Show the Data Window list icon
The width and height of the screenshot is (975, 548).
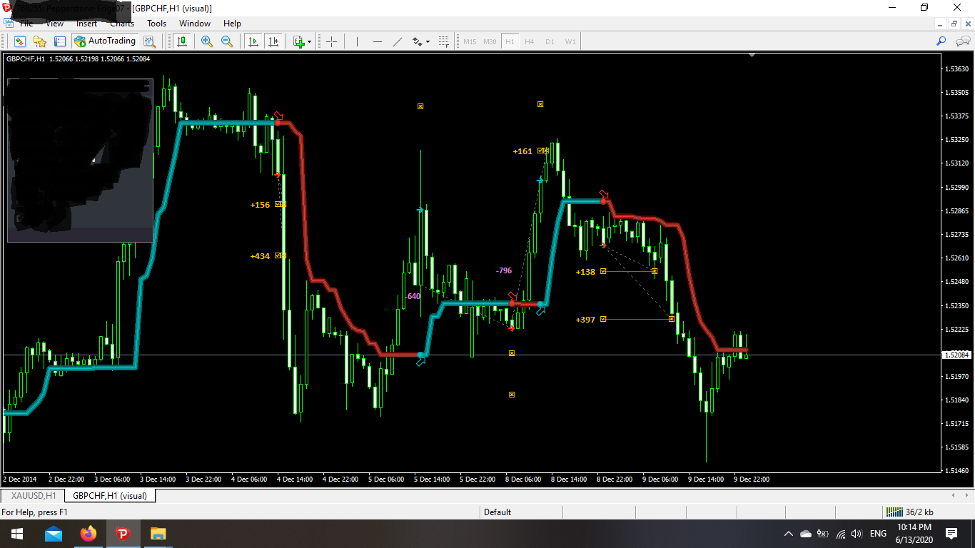coord(60,41)
